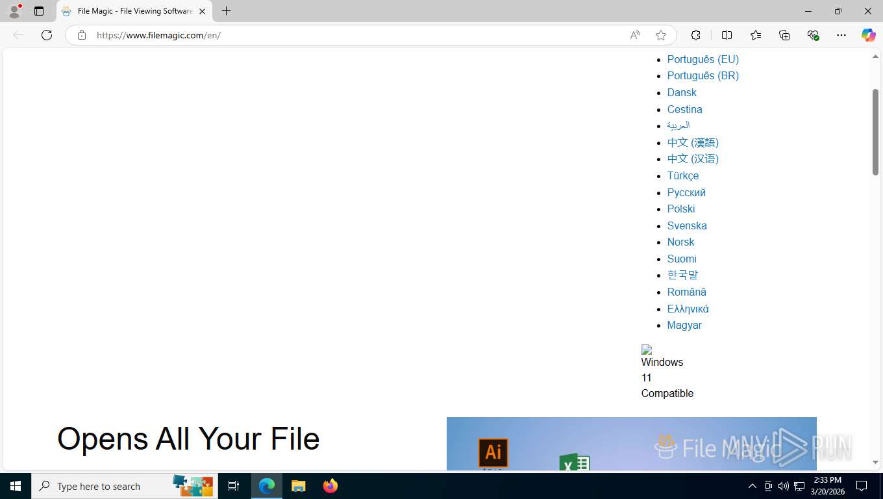Open the Extensions puzzle icon

click(x=695, y=35)
